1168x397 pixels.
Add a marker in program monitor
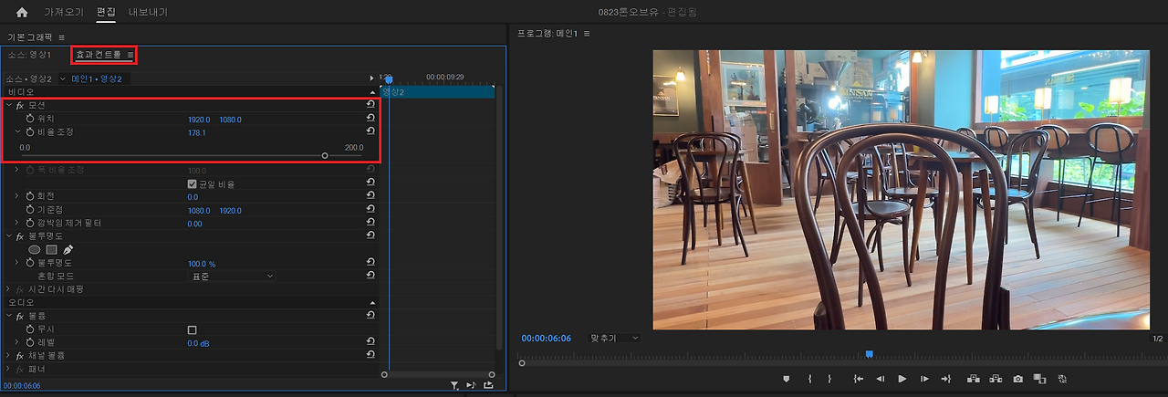point(787,379)
